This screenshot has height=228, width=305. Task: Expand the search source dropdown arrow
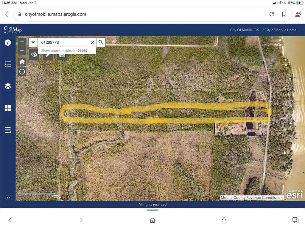(x=33, y=42)
